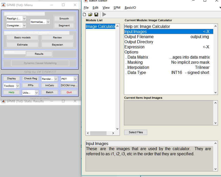
Task: Click the Bayesian button
Action: (x=57, y=45)
